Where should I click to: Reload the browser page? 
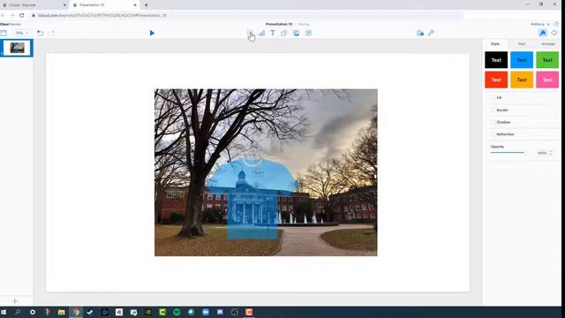tap(21, 16)
